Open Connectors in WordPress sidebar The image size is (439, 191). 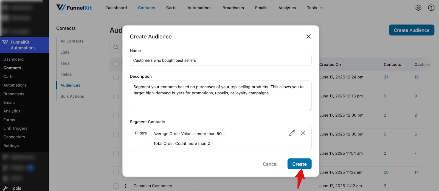tap(14, 137)
